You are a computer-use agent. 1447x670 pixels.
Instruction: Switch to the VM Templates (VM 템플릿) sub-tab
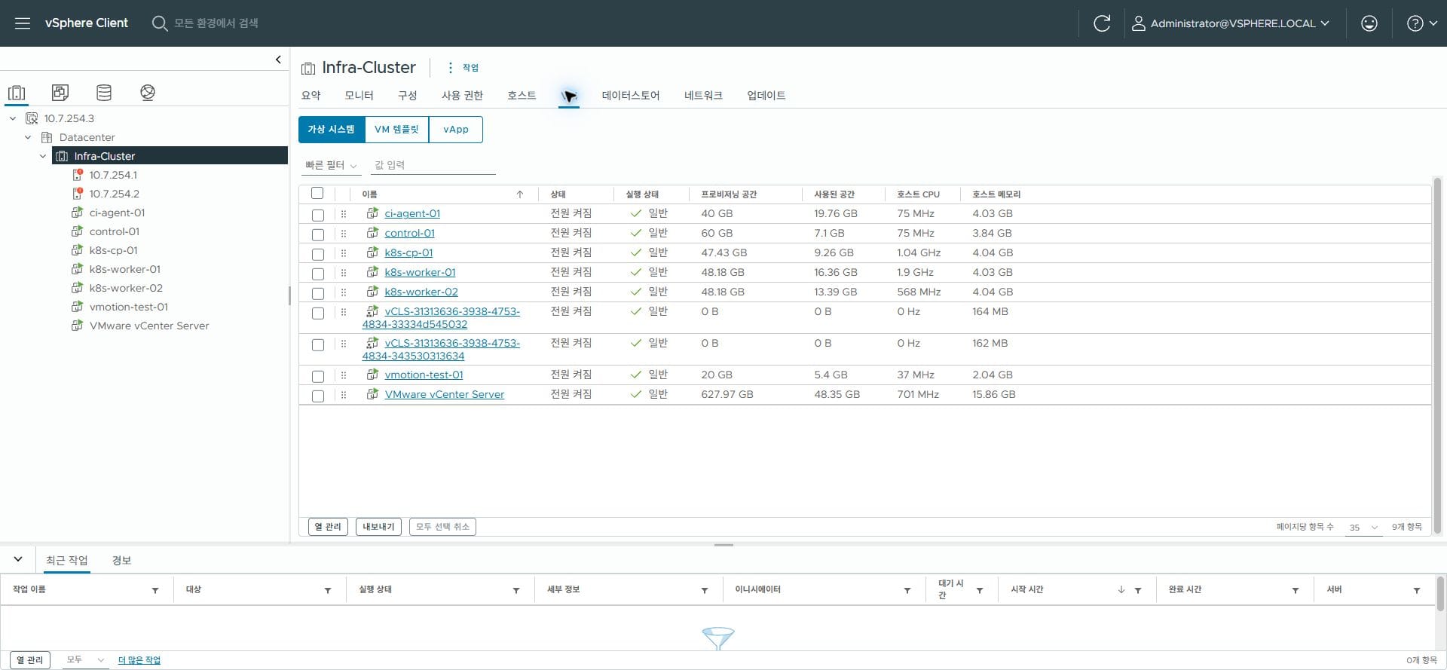396,130
